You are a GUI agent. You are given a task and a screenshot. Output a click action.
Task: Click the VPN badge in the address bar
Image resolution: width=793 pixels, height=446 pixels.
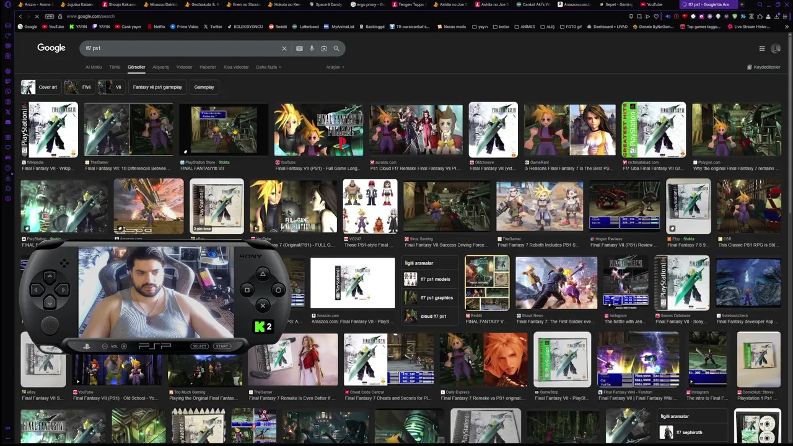tap(50, 16)
